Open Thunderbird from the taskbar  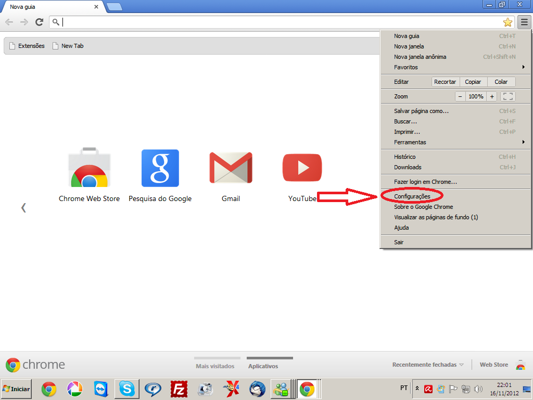point(257,389)
